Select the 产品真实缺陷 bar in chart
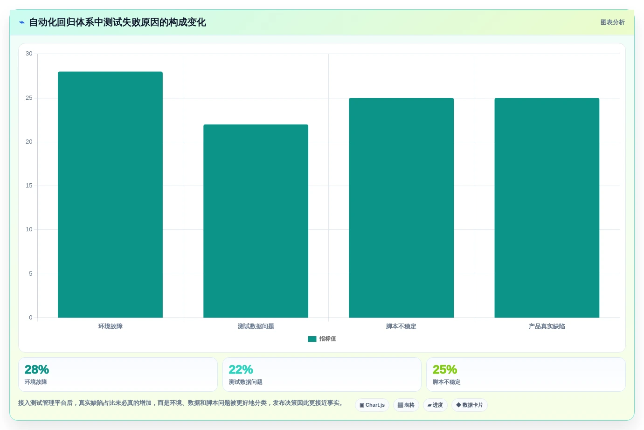Viewport: 644px width, 430px height. coord(547,208)
